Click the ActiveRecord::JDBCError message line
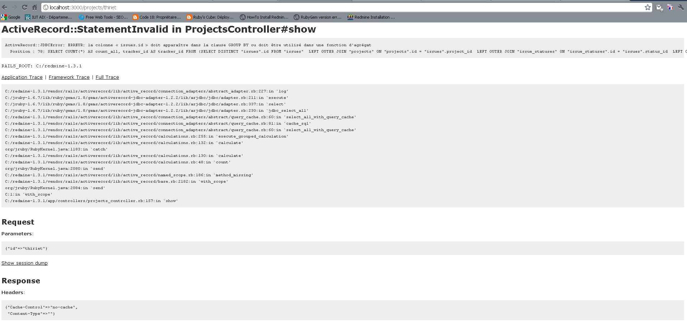 pos(188,45)
